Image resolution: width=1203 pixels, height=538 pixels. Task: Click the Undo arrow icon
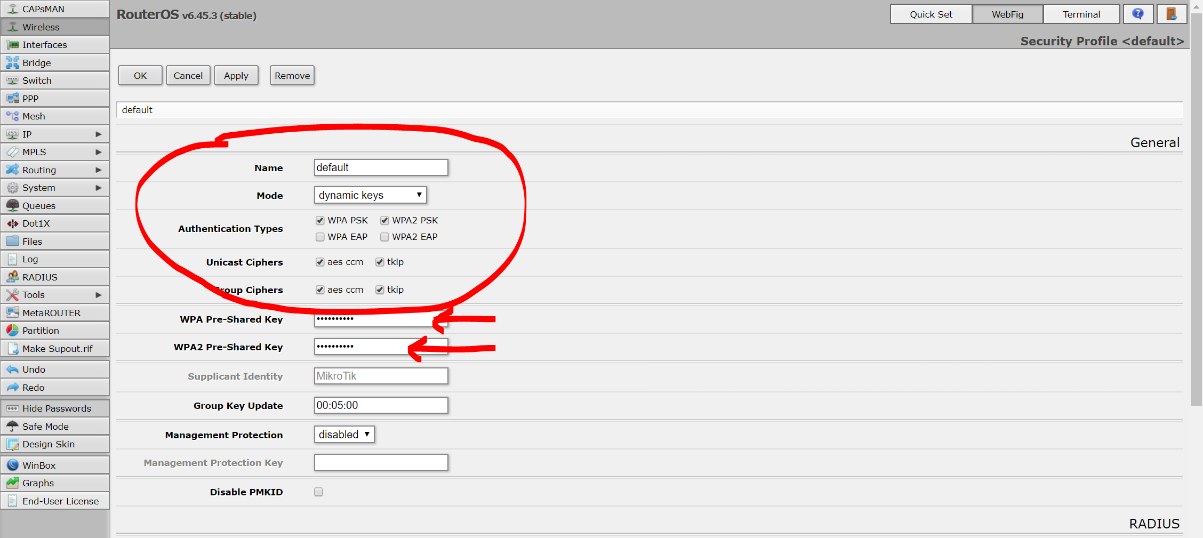coord(13,370)
